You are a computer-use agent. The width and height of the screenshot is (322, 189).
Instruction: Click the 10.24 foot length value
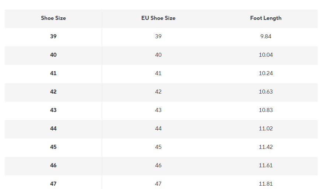pyautogui.click(x=266, y=73)
